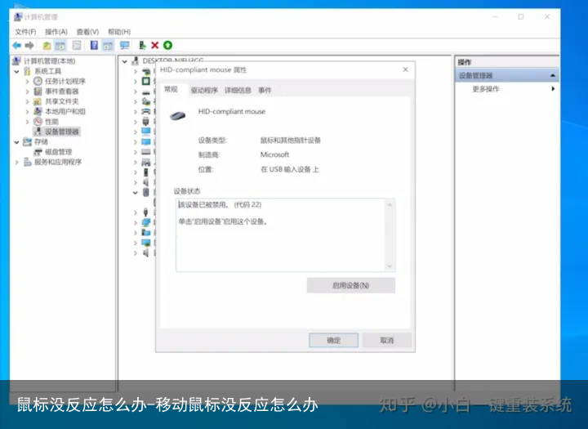
Task: Collapse 设备管理器 section in actions pane
Action: (x=552, y=75)
